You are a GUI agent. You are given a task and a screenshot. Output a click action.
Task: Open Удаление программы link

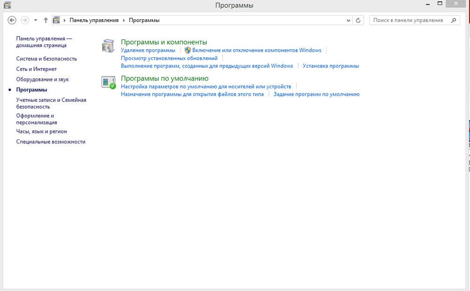(148, 50)
